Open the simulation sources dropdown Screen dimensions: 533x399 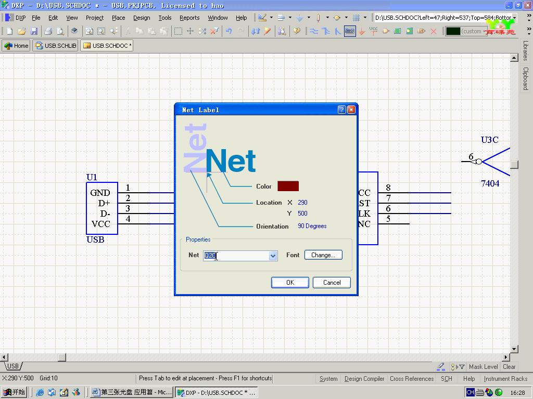click(x=346, y=18)
